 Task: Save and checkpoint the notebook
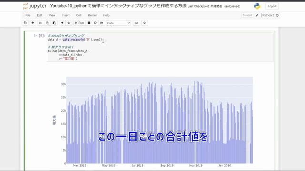coord(25,23)
